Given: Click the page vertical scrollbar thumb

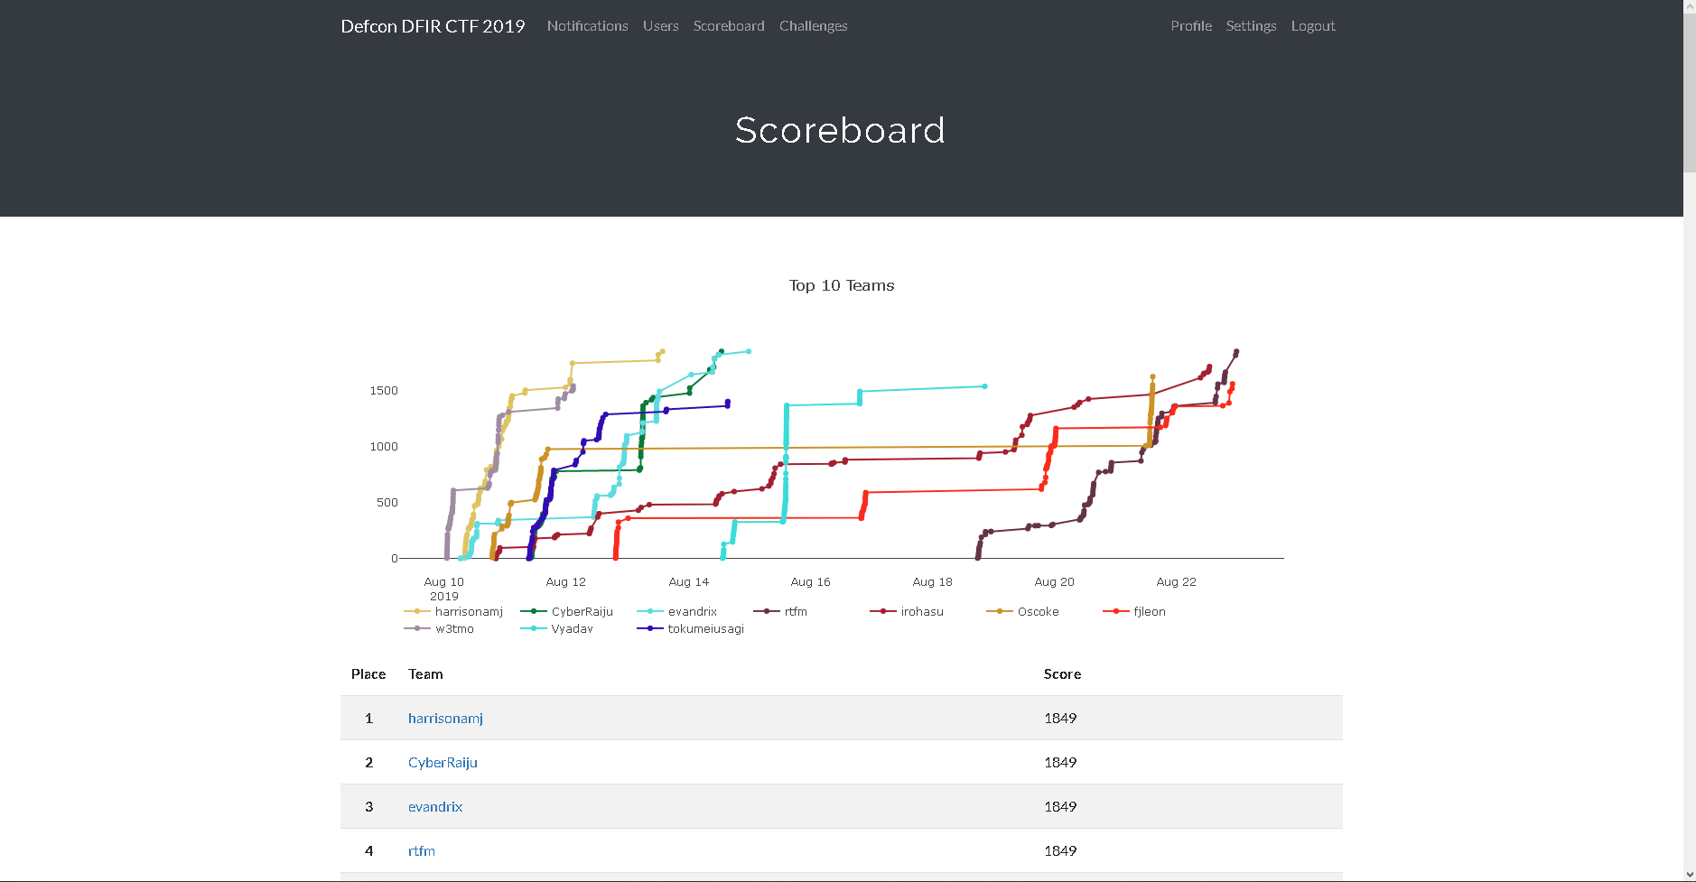Looking at the screenshot, I should pyautogui.click(x=1690, y=92).
